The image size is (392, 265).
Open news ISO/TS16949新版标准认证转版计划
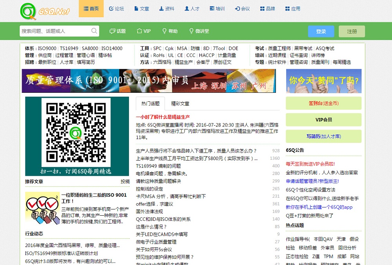61,253
